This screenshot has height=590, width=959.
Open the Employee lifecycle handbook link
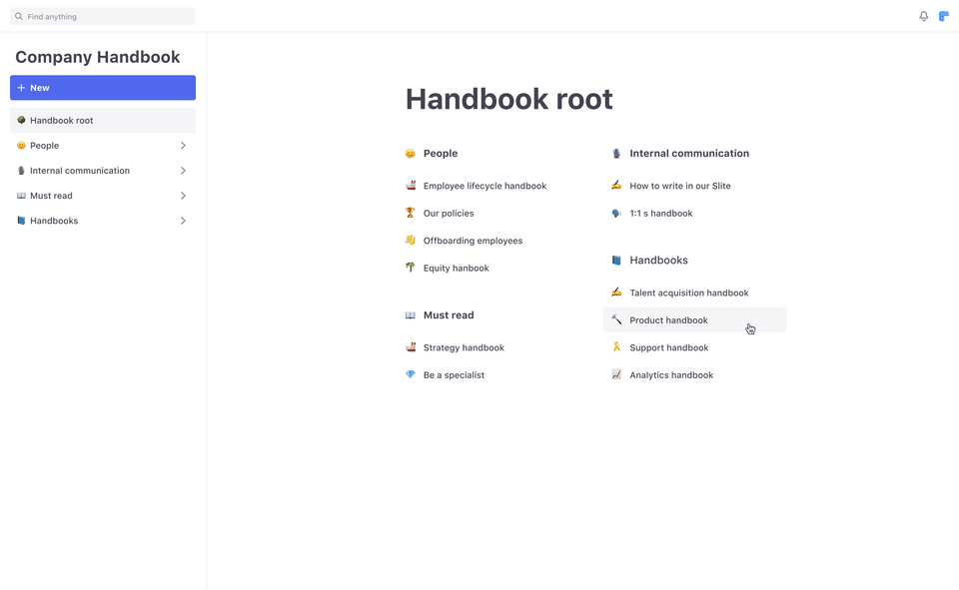[x=484, y=186]
